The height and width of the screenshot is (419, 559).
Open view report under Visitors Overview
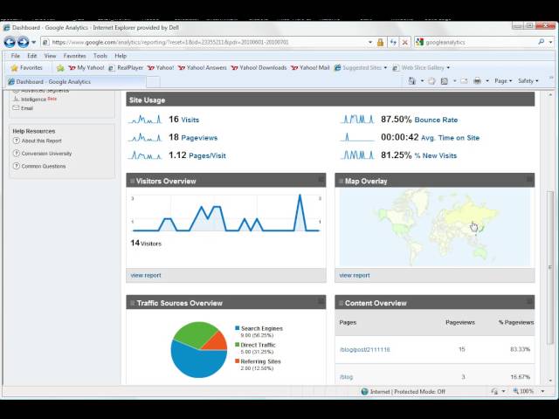(146, 276)
